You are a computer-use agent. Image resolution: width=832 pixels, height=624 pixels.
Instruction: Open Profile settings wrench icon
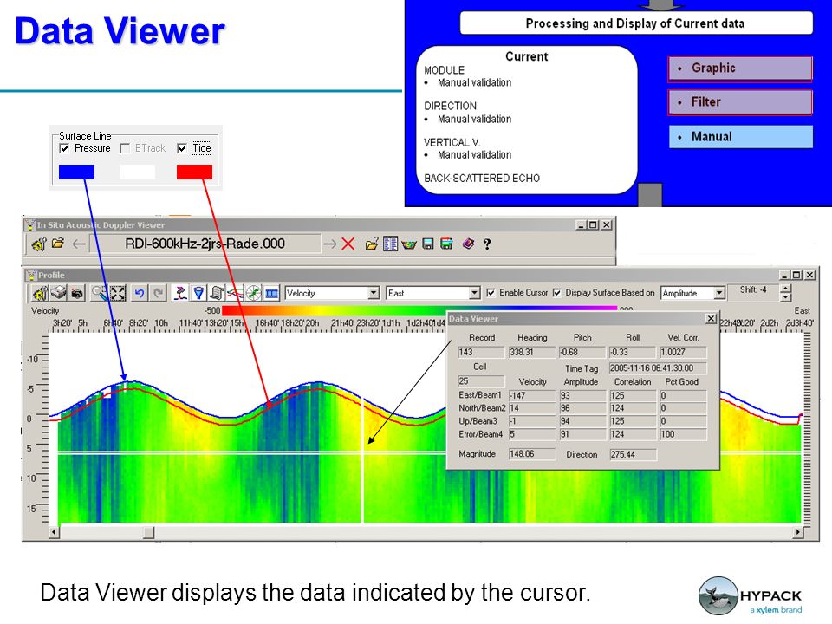40,293
